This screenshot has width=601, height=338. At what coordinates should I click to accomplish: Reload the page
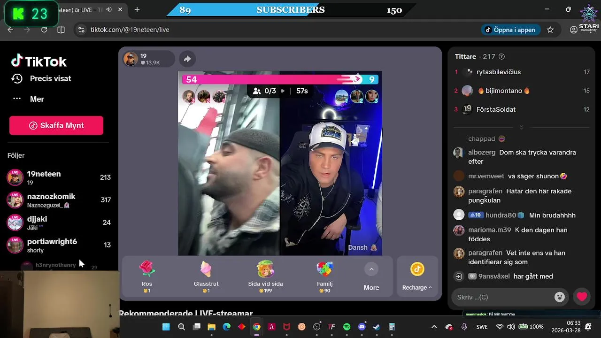(44, 30)
